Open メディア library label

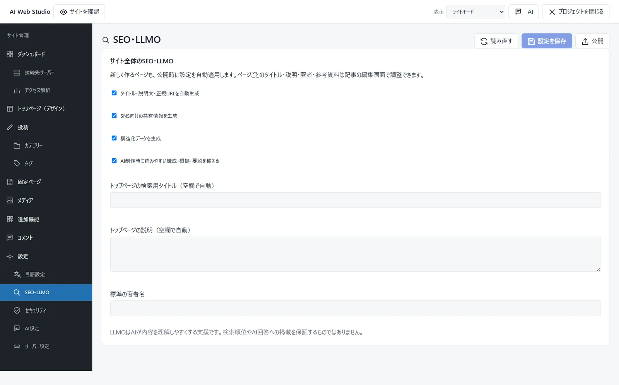click(25, 200)
